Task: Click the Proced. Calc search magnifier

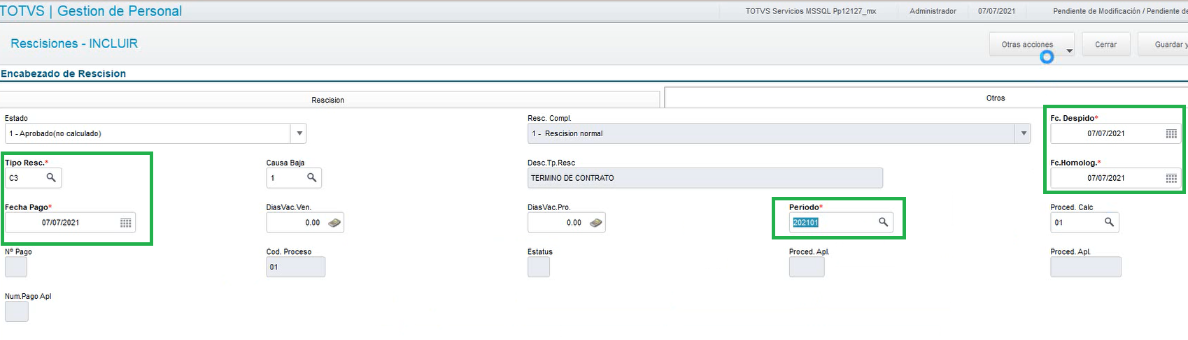Action: [x=1109, y=222]
